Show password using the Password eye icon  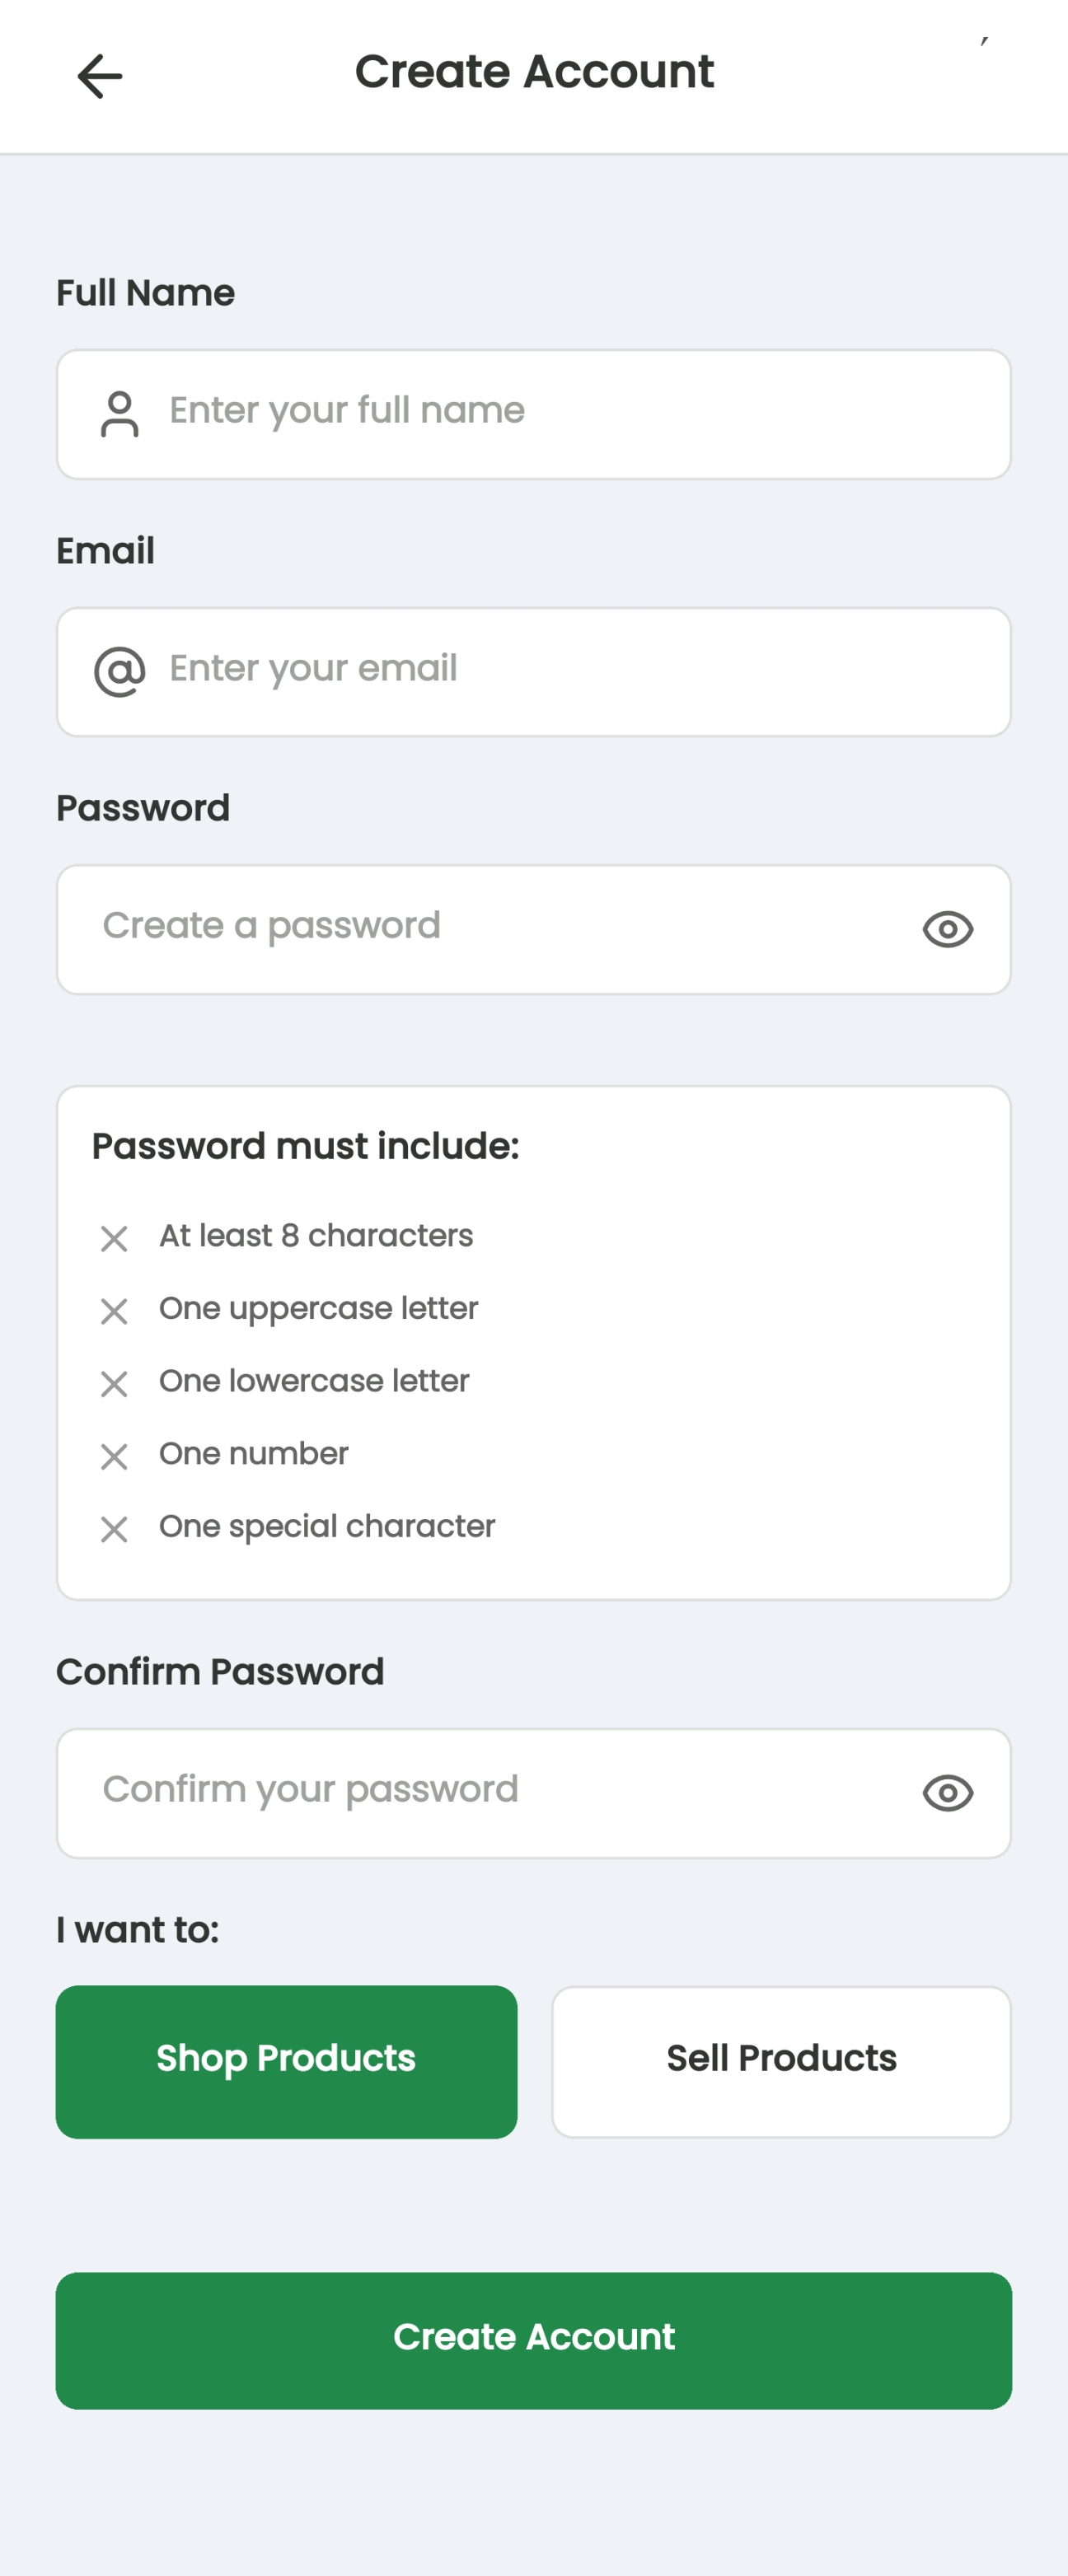[x=947, y=929]
